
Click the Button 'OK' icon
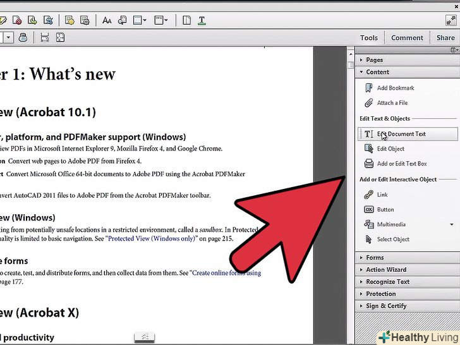click(x=369, y=210)
